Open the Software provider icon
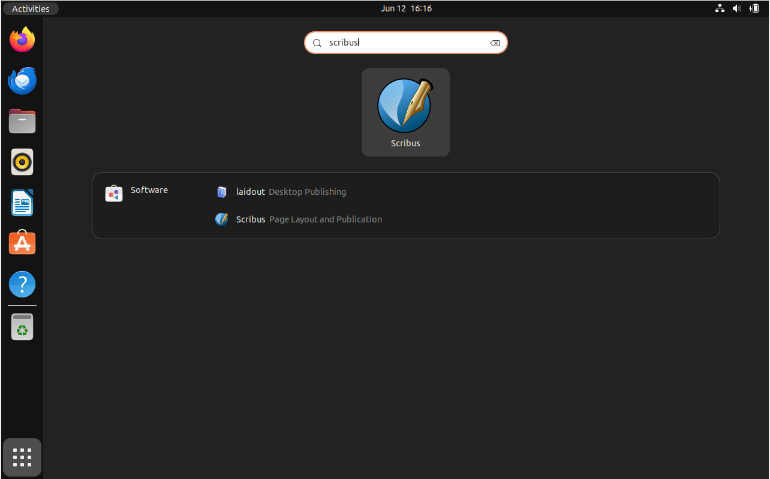Viewport: 770px width, 479px height. tap(114, 193)
